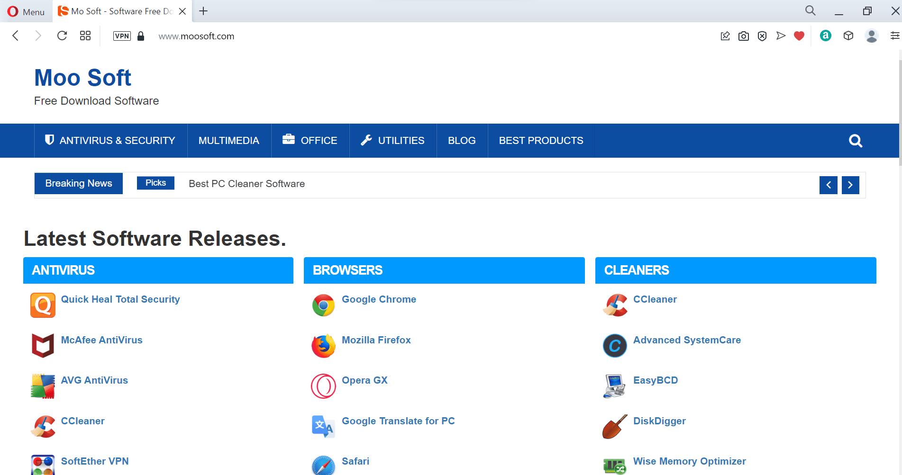The height and width of the screenshot is (475, 902).
Task: Open Easy Setup sliders icon
Action: (x=894, y=36)
